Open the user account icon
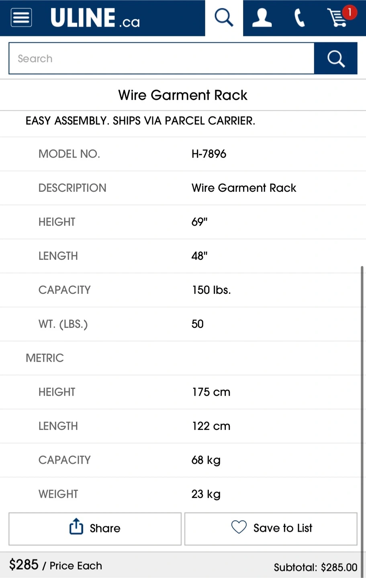366x578 pixels. [262, 18]
